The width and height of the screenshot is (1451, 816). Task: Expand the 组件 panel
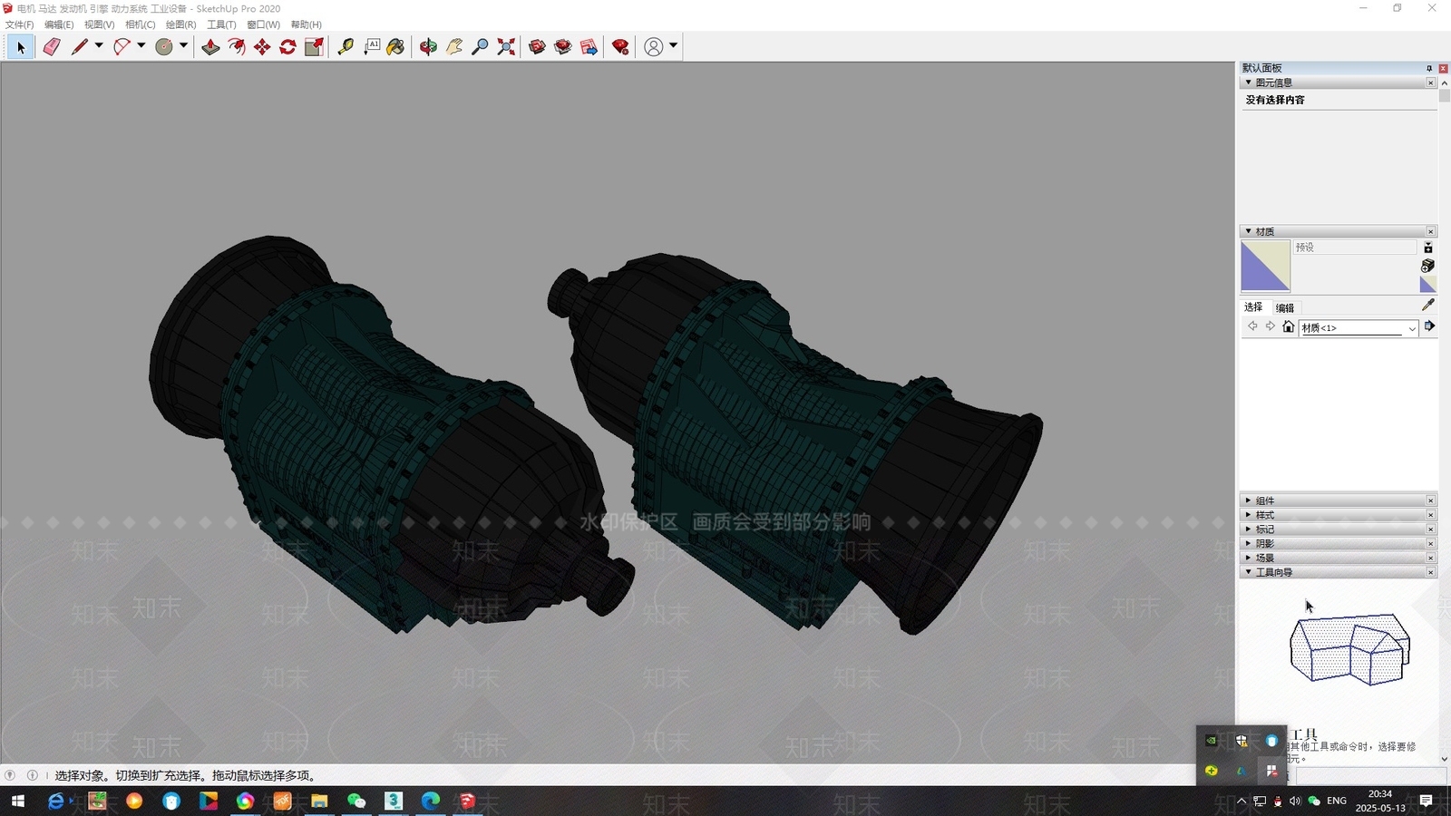tap(1249, 500)
